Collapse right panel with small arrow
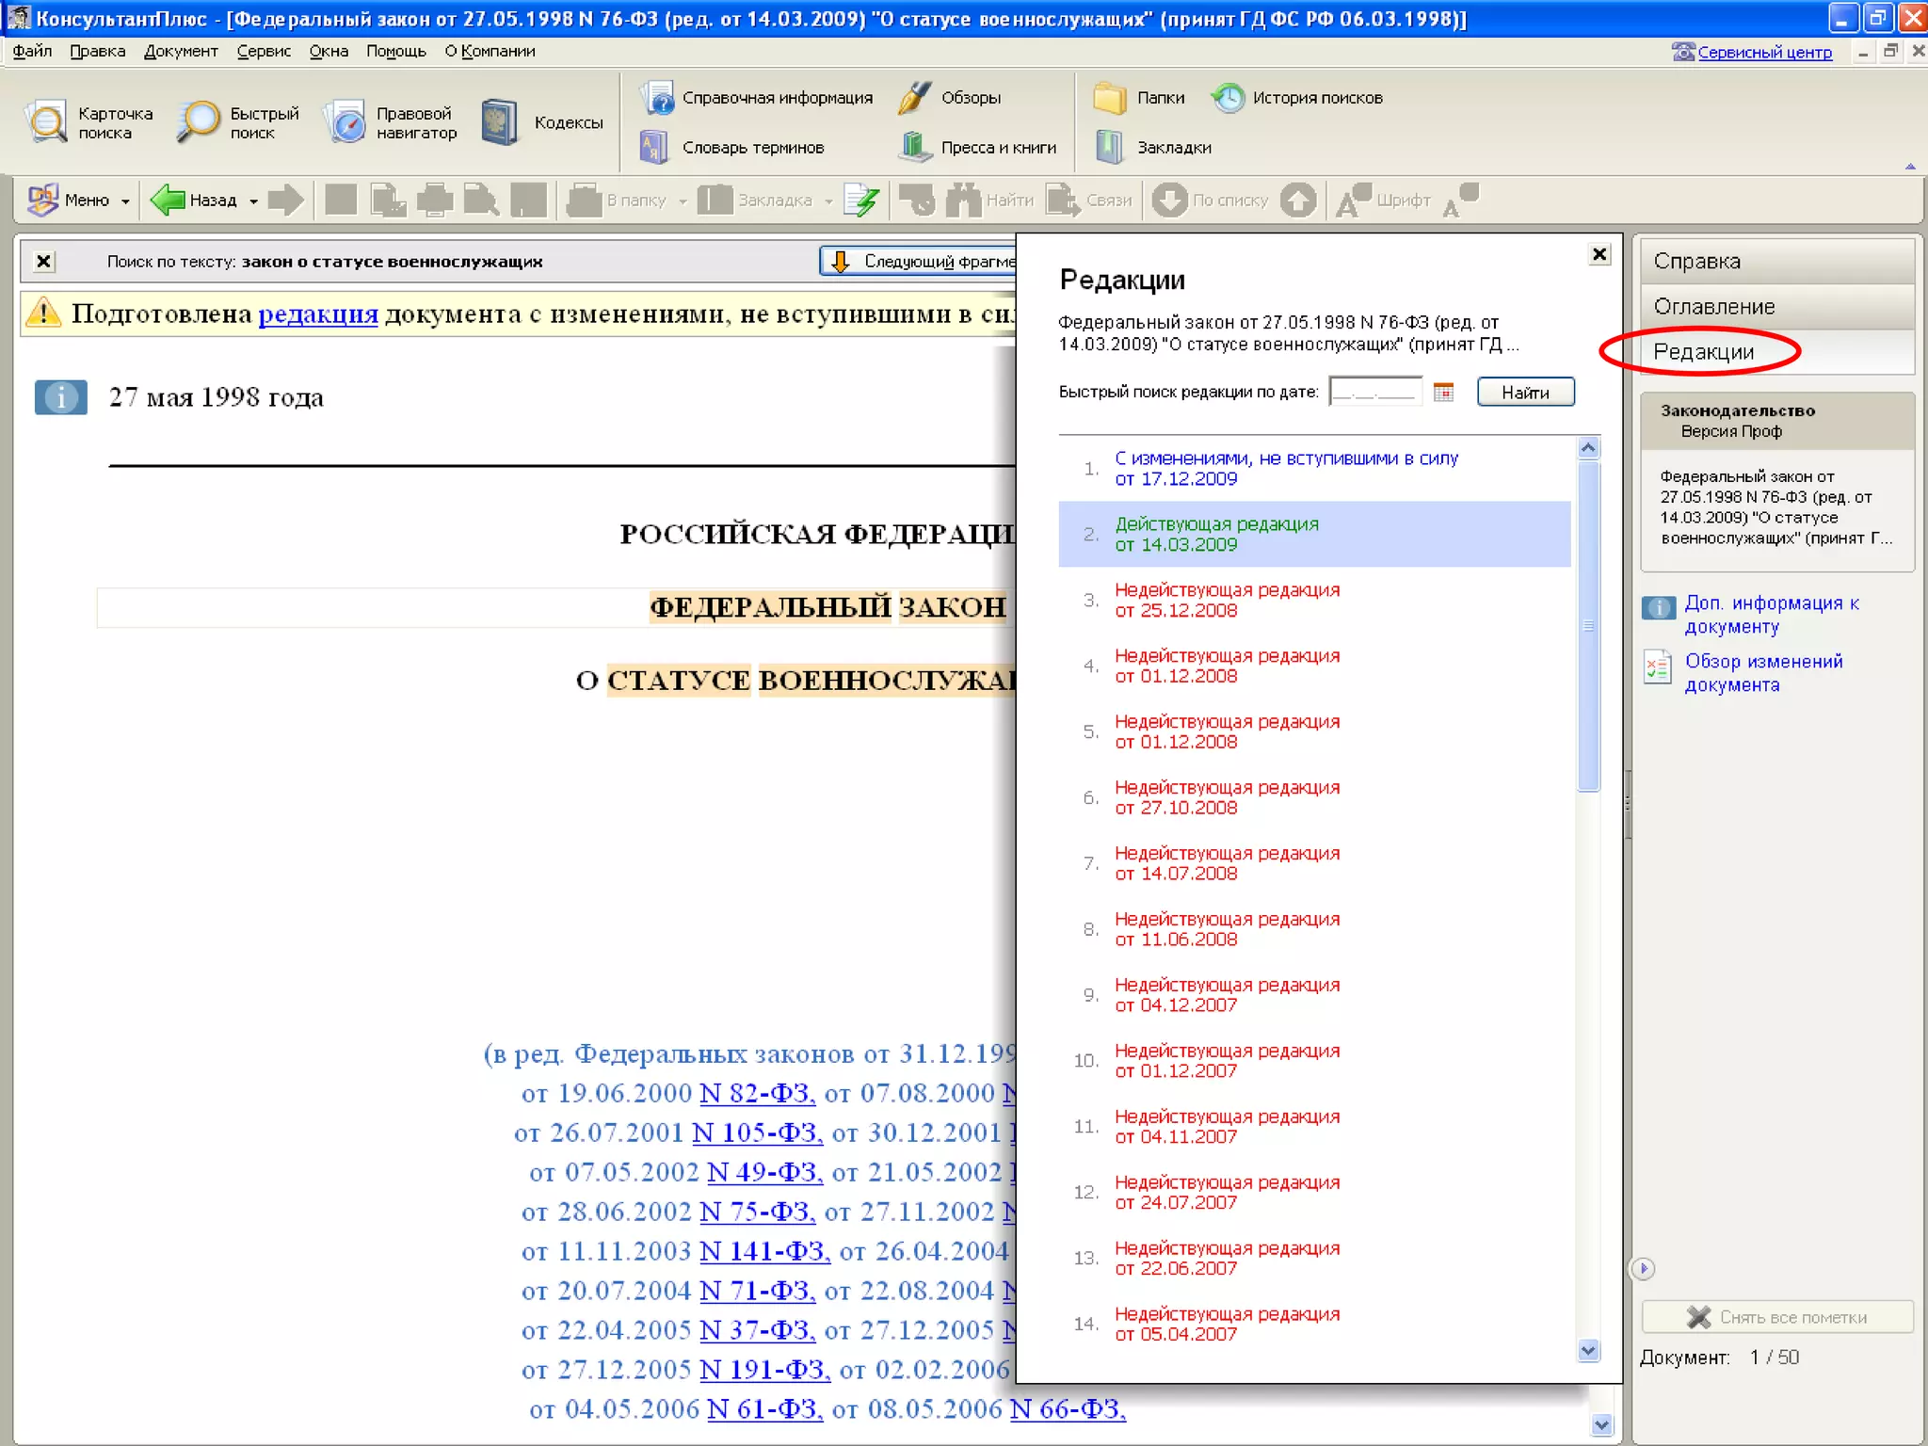The height and width of the screenshot is (1446, 1928). (1643, 1268)
